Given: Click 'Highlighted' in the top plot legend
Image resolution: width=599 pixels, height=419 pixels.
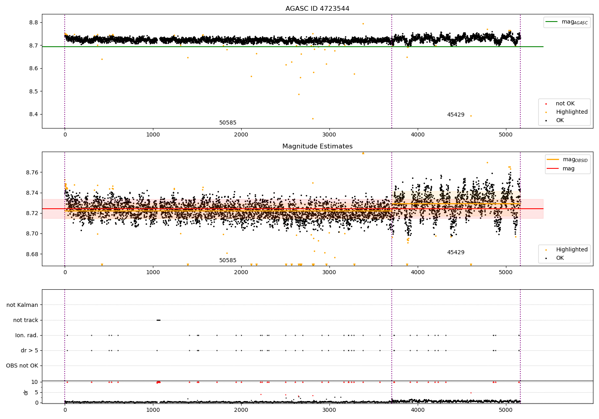Looking at the screenshot, I should 571,112.
